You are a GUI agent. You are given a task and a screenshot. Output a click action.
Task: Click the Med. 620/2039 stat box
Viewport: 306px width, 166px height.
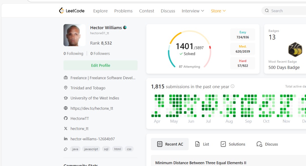[x=243, y=49]
